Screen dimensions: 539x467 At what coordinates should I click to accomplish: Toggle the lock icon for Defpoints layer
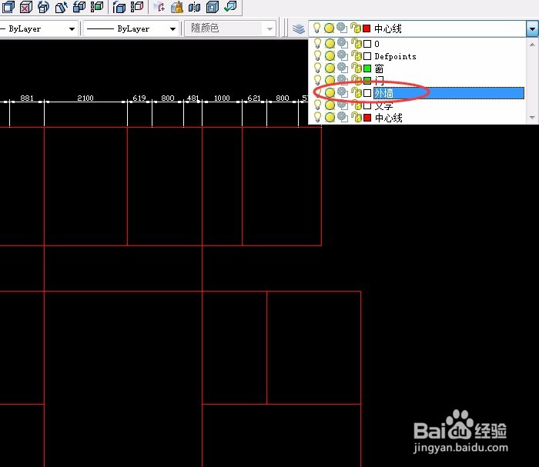[x=356, y=56]
